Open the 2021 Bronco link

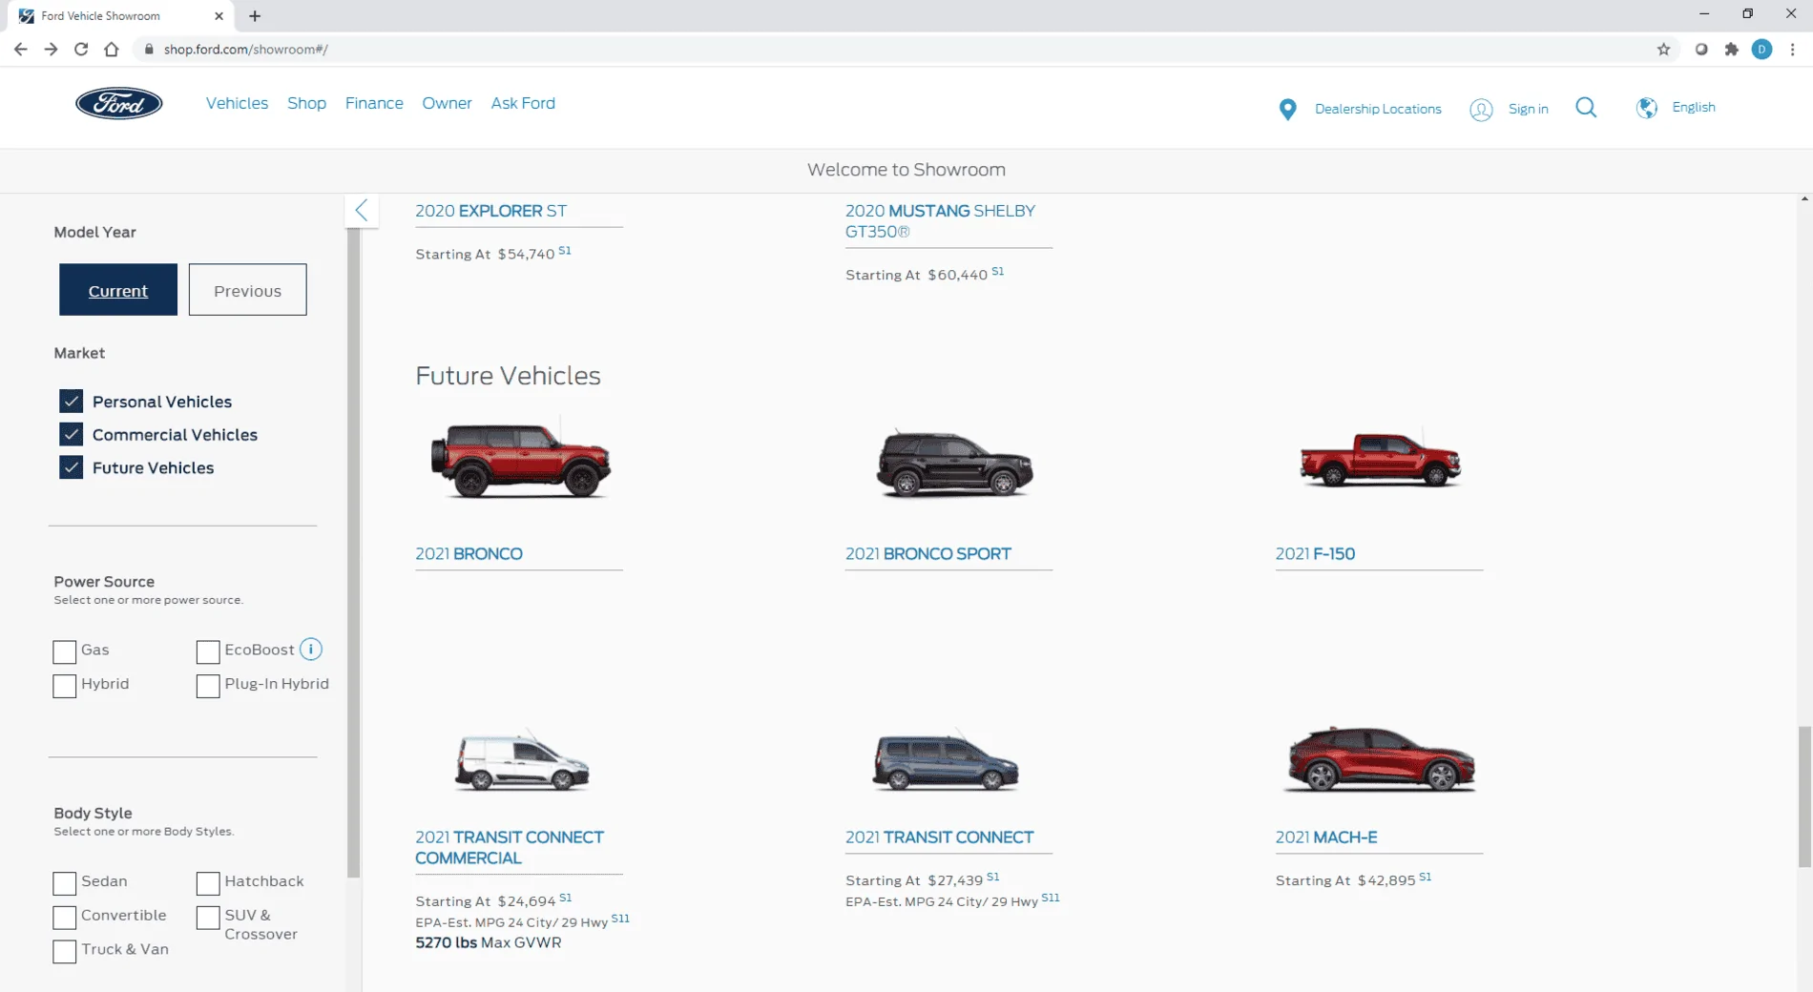pos(469,554)
